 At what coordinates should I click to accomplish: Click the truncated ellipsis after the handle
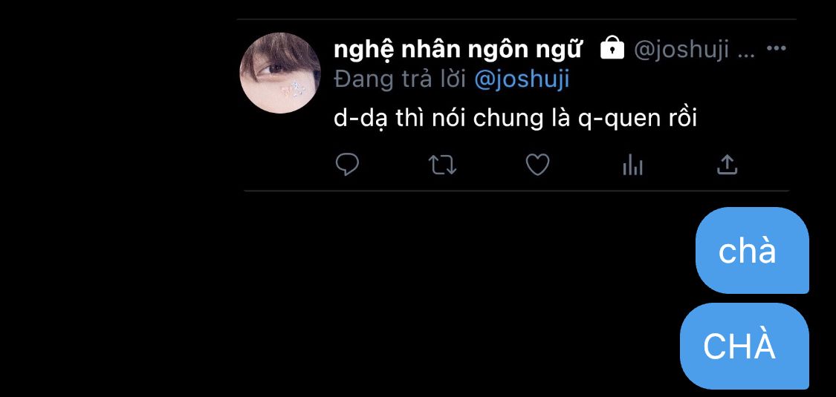[x=748, y=54]
